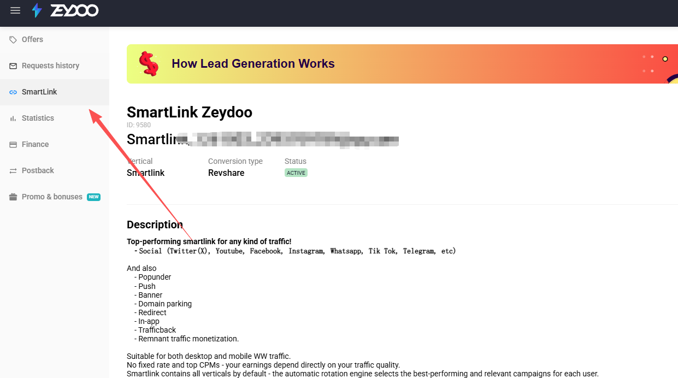The height and width of the screenshot is (378, 678).
Task: Click the Popunder list entry
Action: coord(152,277)
